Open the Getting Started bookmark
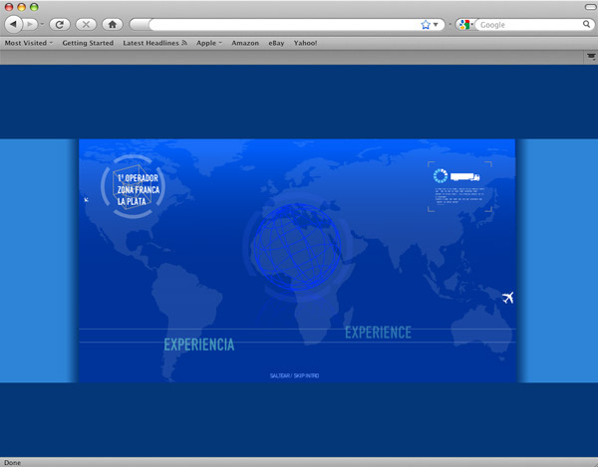Screen dimensions: 598x467 (x=88, y=43)
